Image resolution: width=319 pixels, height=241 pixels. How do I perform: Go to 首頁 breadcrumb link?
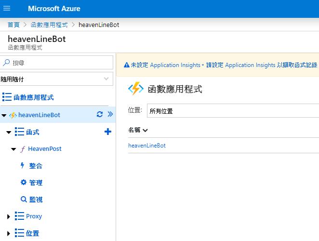coord(13,25)
